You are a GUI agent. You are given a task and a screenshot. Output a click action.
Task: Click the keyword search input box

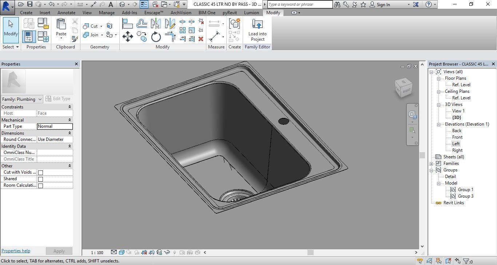pos(300,4)
